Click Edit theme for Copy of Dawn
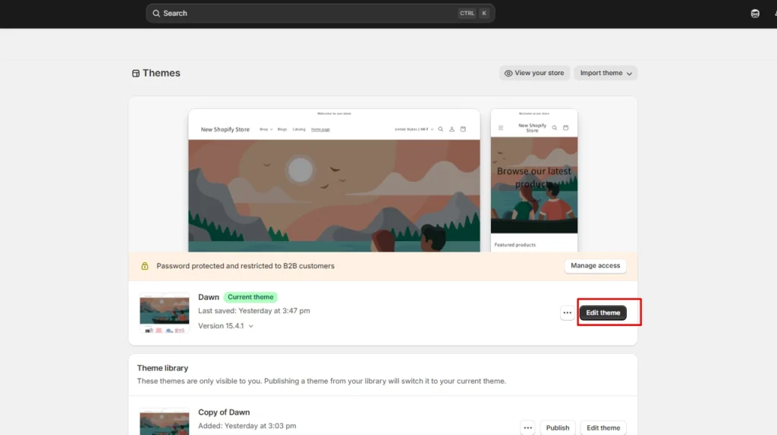Viewport: 777px width, 435px height. (603, 427)
